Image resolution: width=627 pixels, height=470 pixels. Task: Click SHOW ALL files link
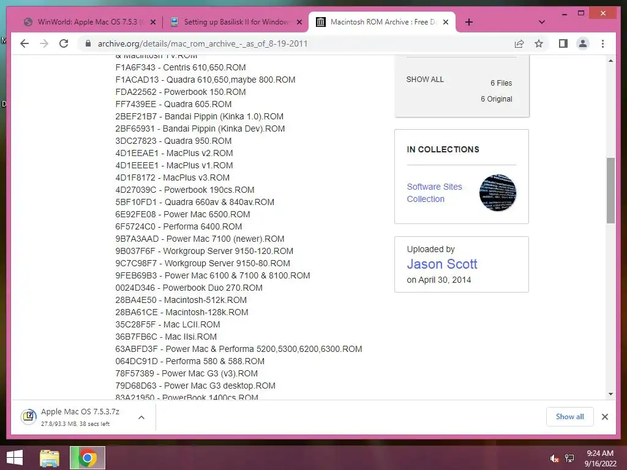click(x=425, y=79)
